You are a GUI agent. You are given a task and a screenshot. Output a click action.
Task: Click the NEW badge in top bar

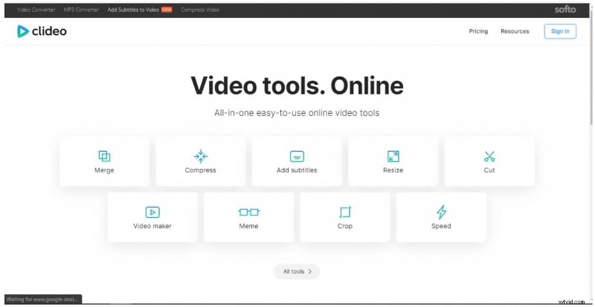[167, 10]
